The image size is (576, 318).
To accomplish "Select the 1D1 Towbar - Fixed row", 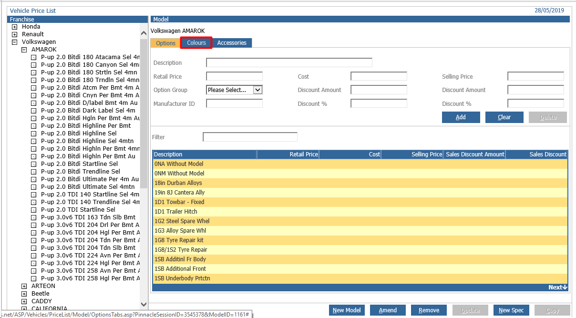I will pos(360,202).
